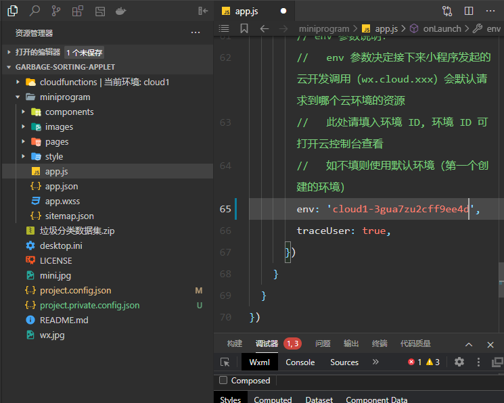The image size is (504, 403).
Task: Open the Docker whale icon
Action: click(x=121, y=11)
